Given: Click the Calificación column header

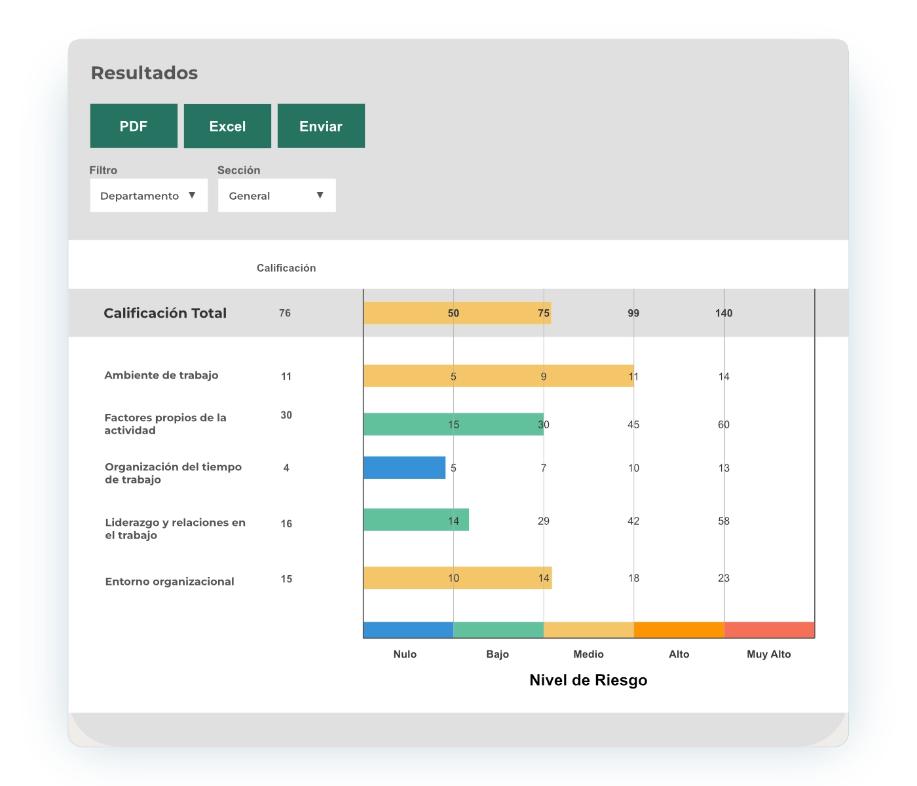Looking at the screenshot, I should click(x=286, y=268).
